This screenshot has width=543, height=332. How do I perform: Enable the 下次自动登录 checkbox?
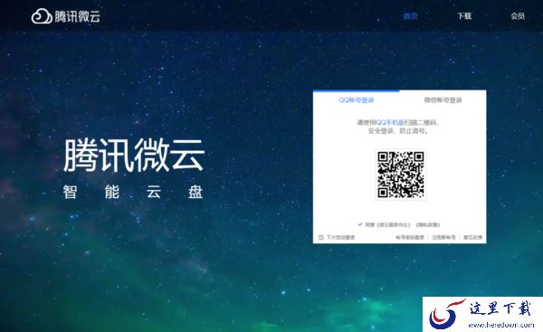point(321,237)
